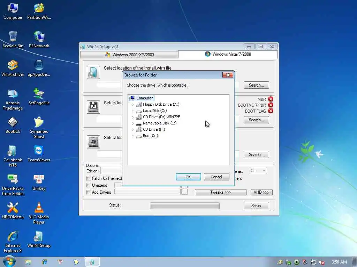The height and width of the screenshot is (267, 357).
Task: Open DriverPacks from Folder shortcut
Action: coord(13,185)
